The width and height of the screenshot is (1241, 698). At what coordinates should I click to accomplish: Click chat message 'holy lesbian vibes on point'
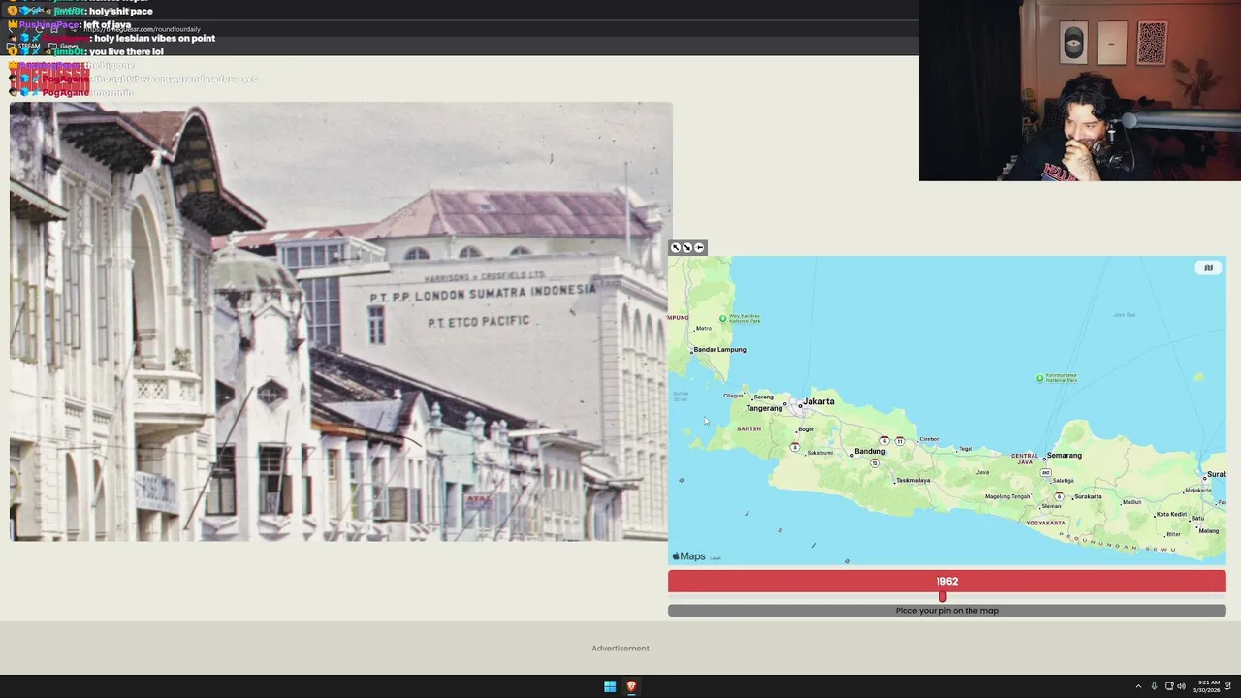(155, 38)
